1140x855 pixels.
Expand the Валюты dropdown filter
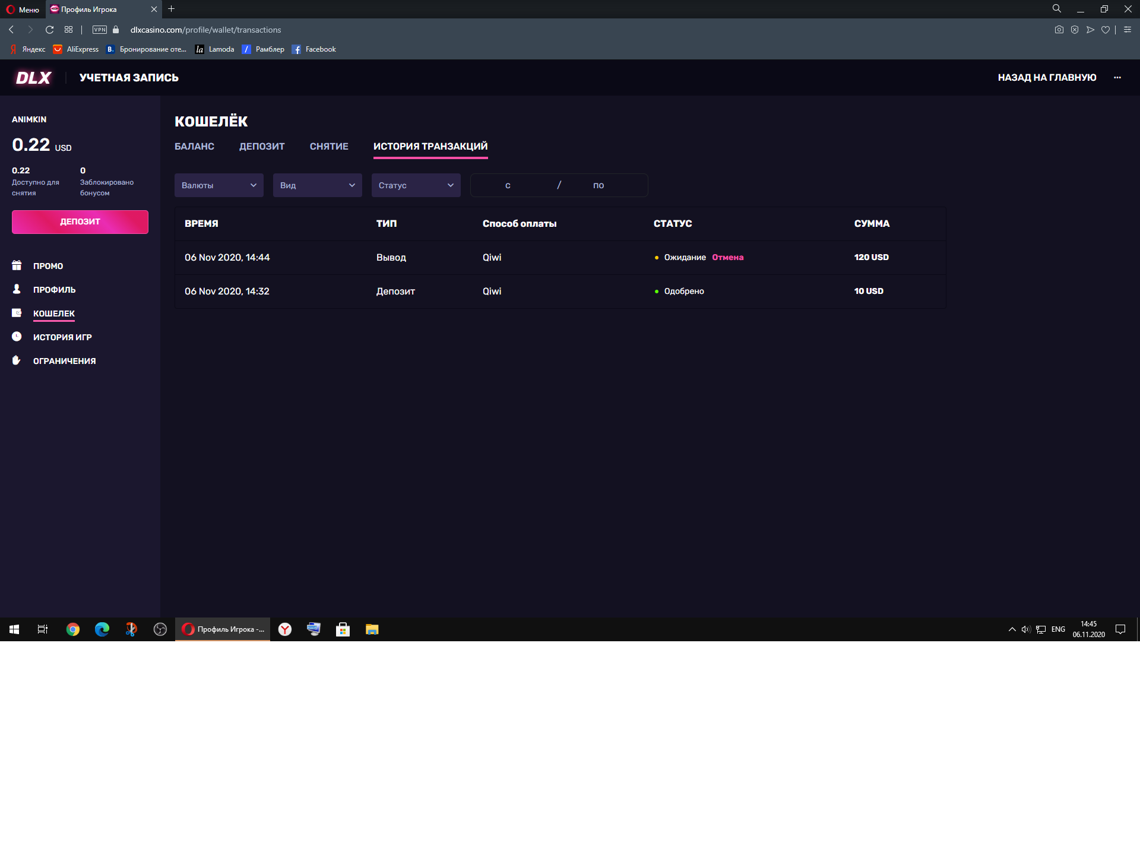point(218,185)
